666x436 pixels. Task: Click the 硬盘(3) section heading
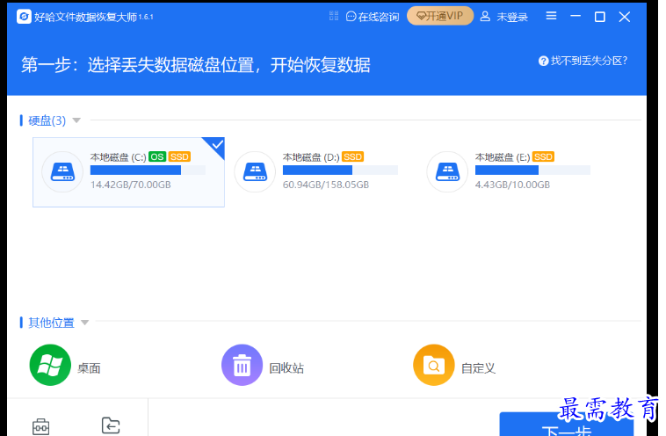pyautogui.click(x=47, y=120)
